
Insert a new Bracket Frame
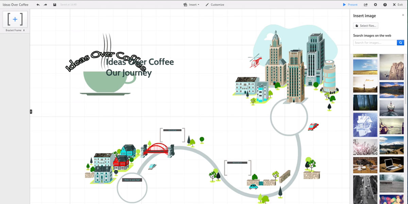15,19
